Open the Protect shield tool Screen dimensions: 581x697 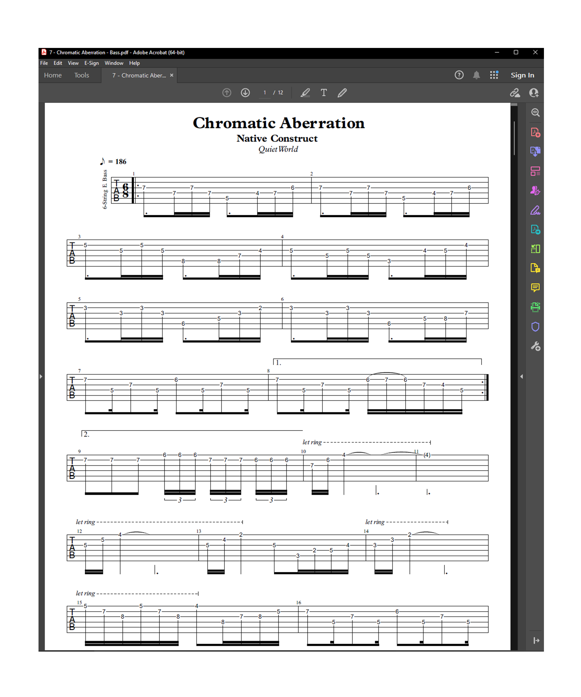(535, 327)
